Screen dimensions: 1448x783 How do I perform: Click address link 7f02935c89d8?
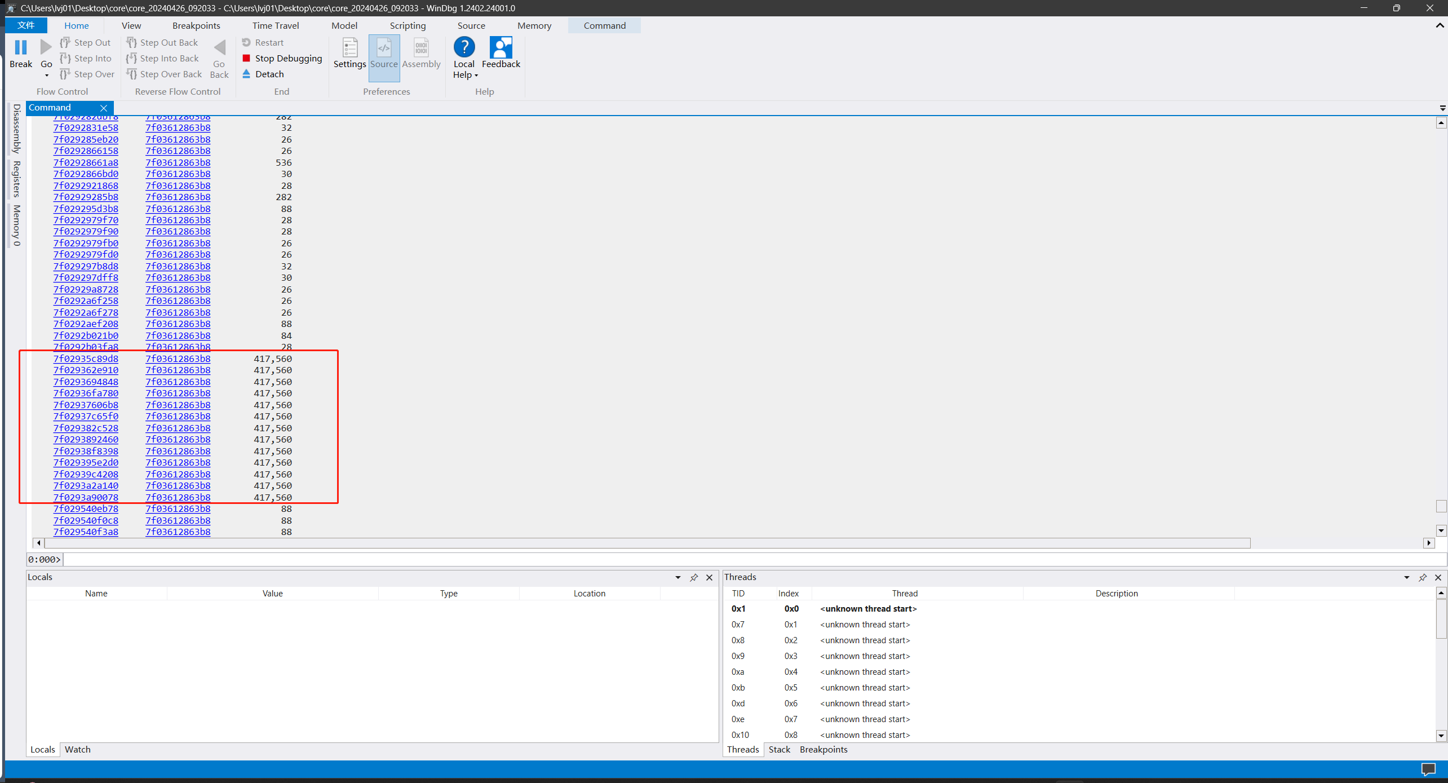coord(86,359)
